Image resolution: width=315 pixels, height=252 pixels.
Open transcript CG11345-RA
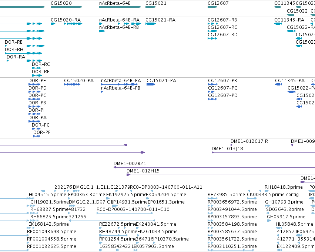[x=289, y=20]
